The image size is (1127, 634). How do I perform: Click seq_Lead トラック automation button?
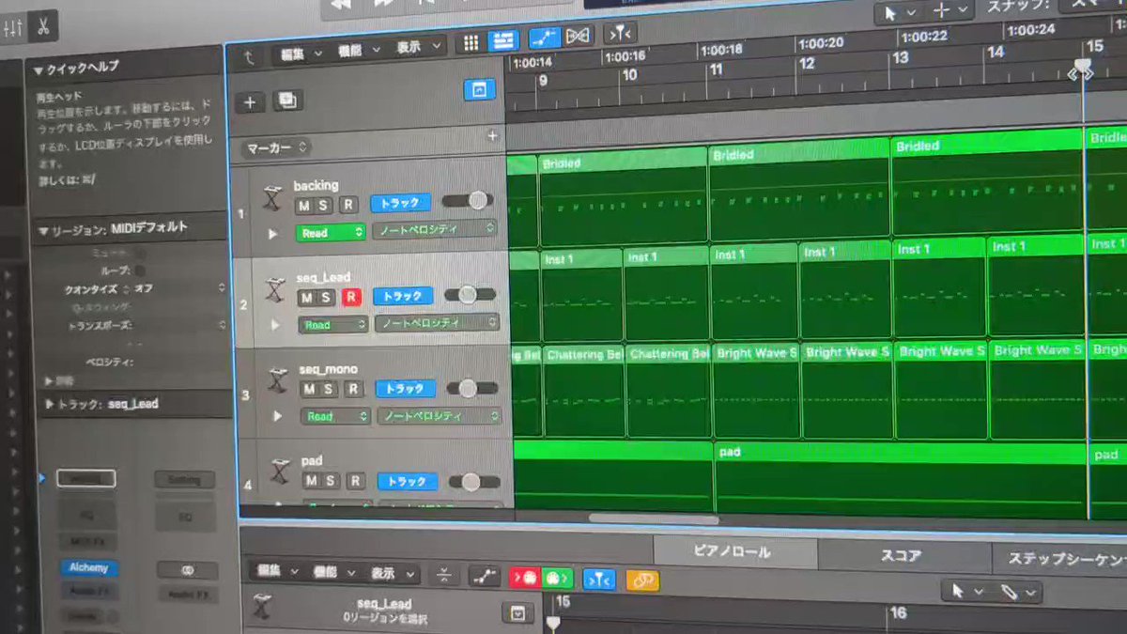pos(403,296)
